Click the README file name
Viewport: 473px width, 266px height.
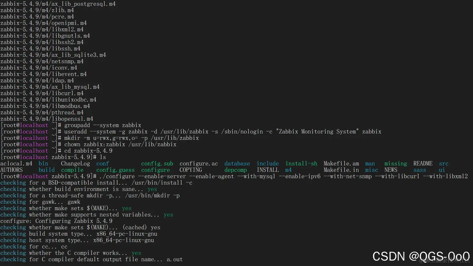[x=423, y=163]
